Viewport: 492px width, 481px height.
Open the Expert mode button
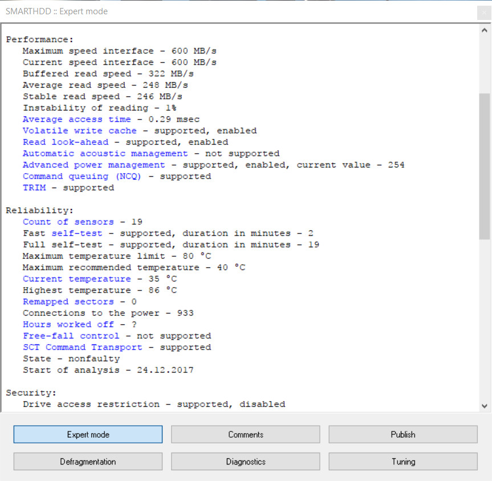tap(88, 434)
